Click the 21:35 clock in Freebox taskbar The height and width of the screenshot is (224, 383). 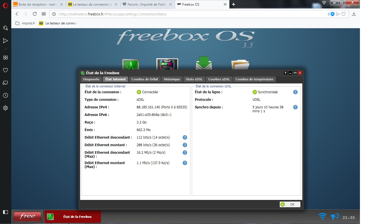tap(349, 217)
